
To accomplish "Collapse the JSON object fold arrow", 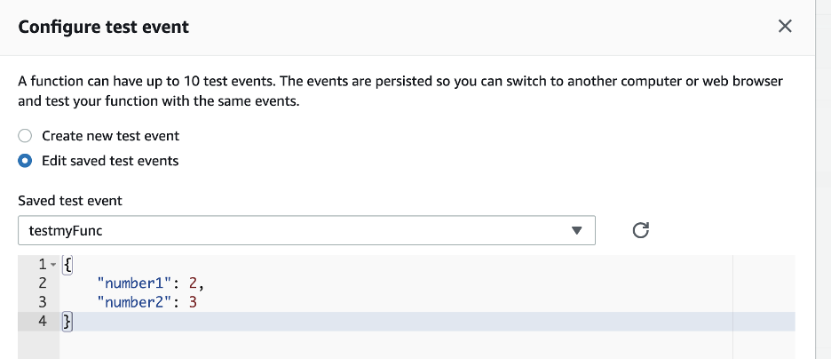I will (53, 265).
